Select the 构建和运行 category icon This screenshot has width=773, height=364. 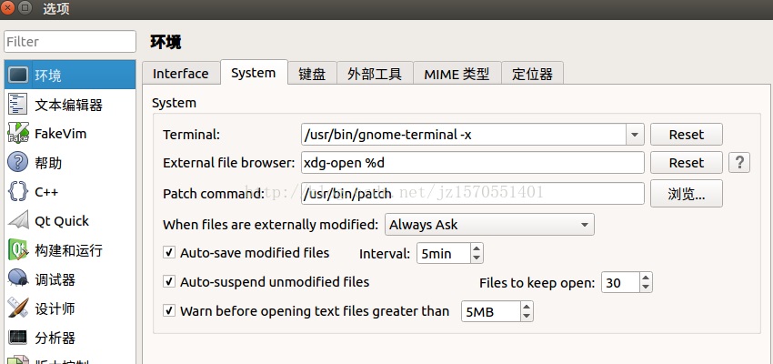pos(18,250)
